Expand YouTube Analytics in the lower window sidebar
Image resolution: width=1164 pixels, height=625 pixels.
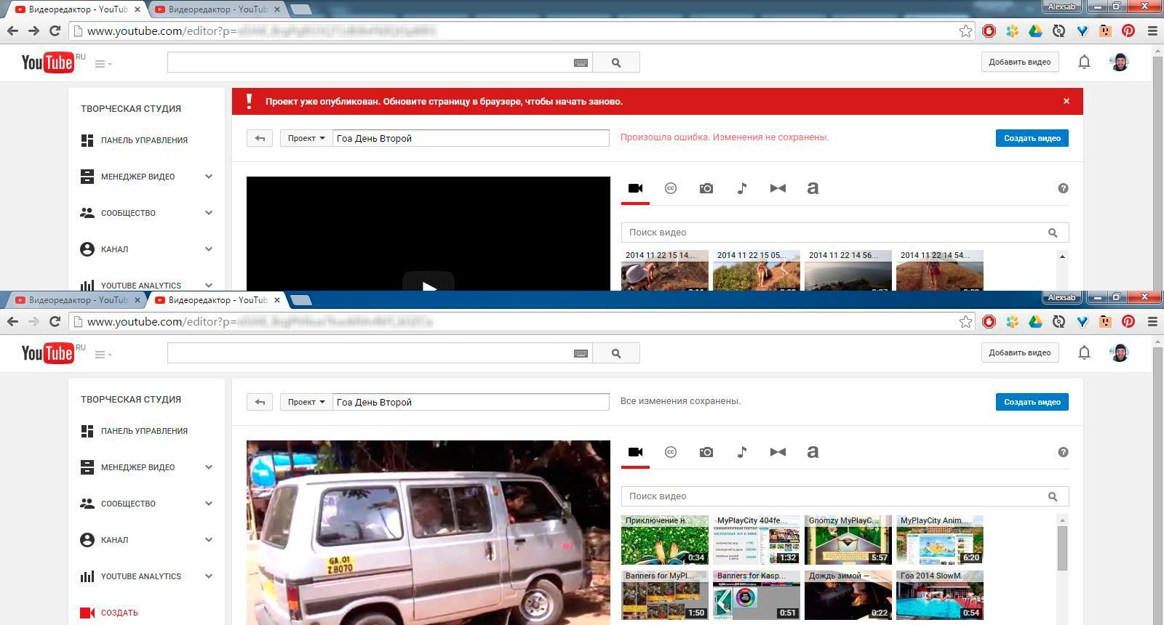click(209, 576)
